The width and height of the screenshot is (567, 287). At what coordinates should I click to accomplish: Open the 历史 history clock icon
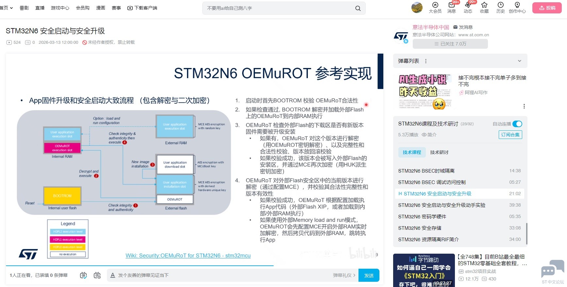click(x=500, y=5)
